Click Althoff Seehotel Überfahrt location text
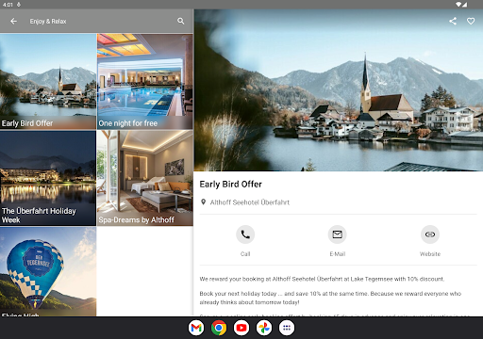The height and width of the screenshot is (339, 483). point(250,202)
